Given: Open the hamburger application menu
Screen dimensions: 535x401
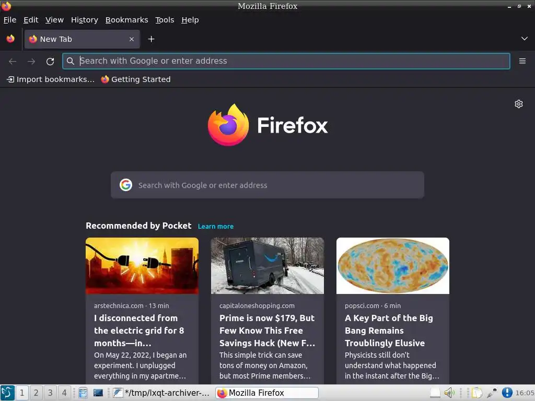Looking at the screenshot, I should [522, 61].
